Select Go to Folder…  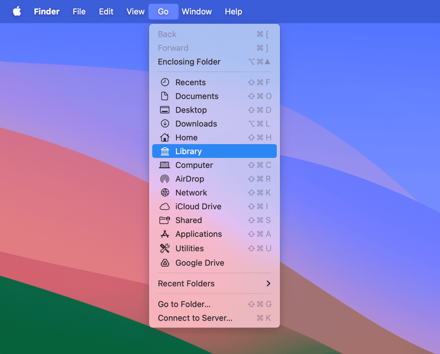pyautogui.click(x=215, y=304)
